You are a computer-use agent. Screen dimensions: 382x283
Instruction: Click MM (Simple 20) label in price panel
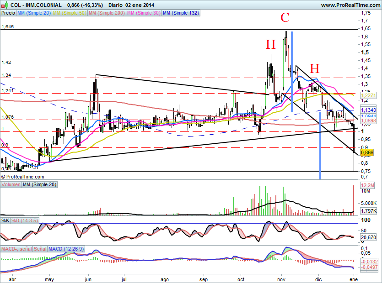pos(34,13)
